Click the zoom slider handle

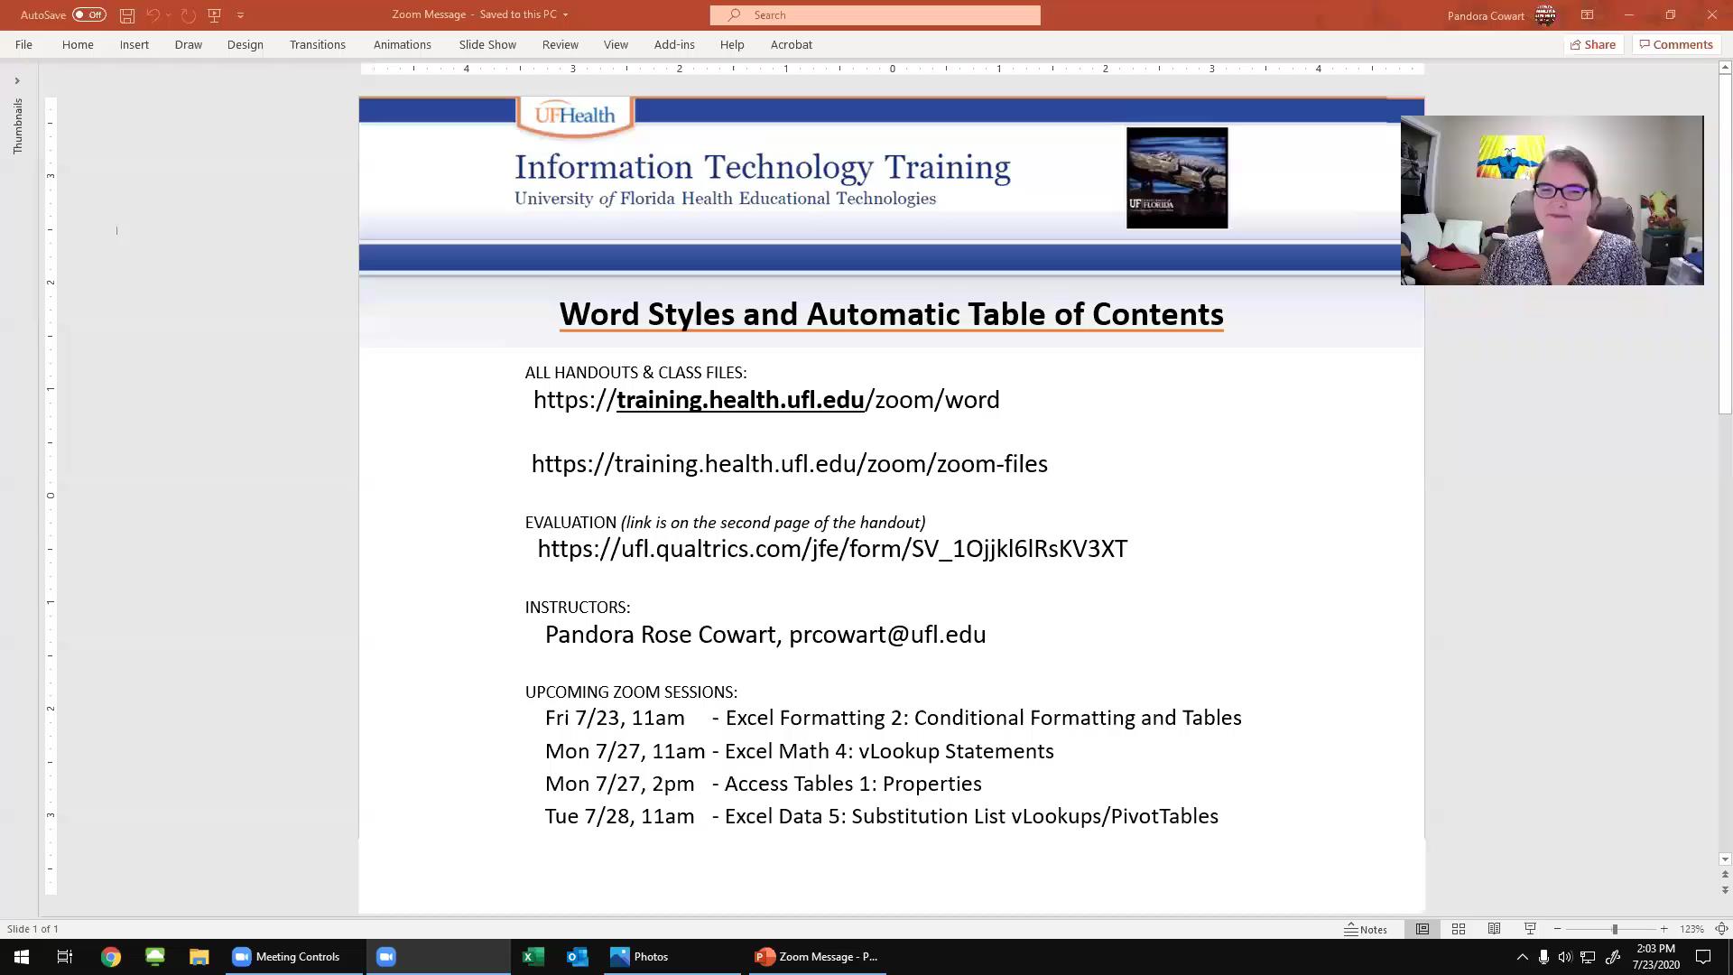[1615, 929]
